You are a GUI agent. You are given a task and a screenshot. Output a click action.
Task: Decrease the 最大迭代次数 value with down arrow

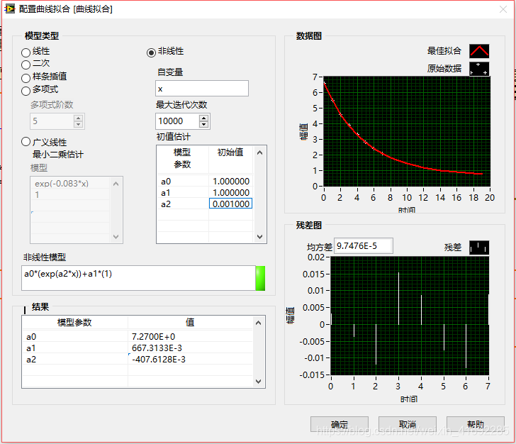click(x=203, y=124)
